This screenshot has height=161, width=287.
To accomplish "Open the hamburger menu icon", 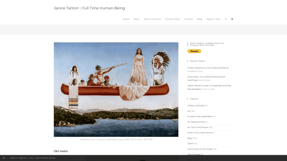I will (x=232, y=19).
